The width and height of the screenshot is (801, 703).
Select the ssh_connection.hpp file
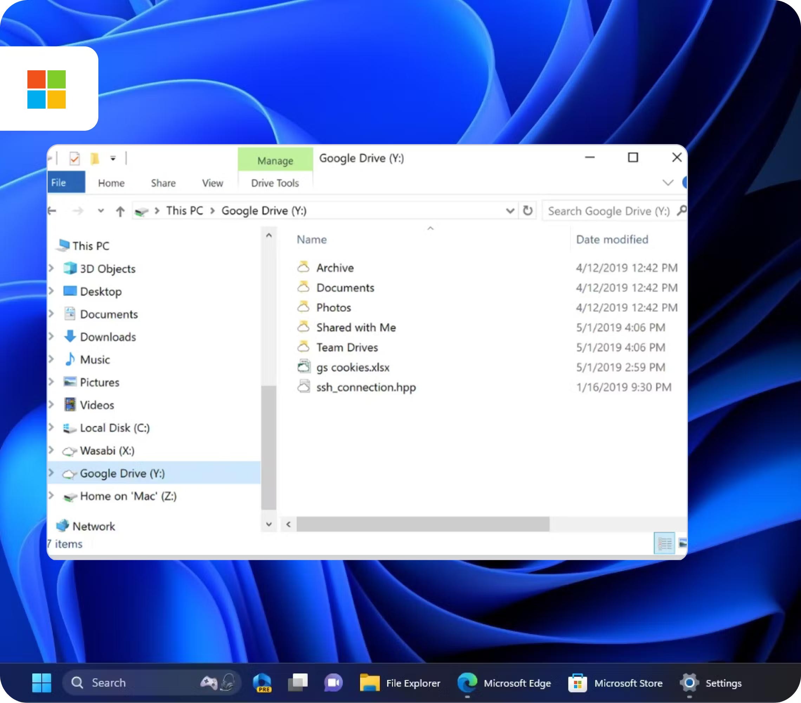point(366,387)
